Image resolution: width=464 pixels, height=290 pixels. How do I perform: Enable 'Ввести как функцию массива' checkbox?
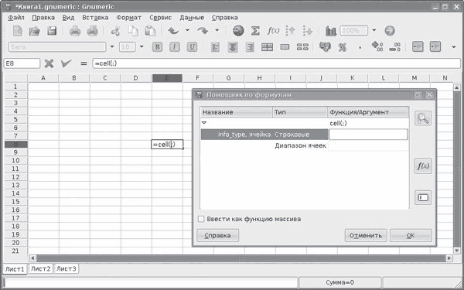[x=201, y=219]
